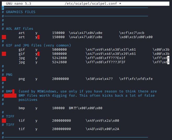The height and width of the screenshot is (140, 172).
Task: Click the y flag on the first gif line
Action: (36, 50)
